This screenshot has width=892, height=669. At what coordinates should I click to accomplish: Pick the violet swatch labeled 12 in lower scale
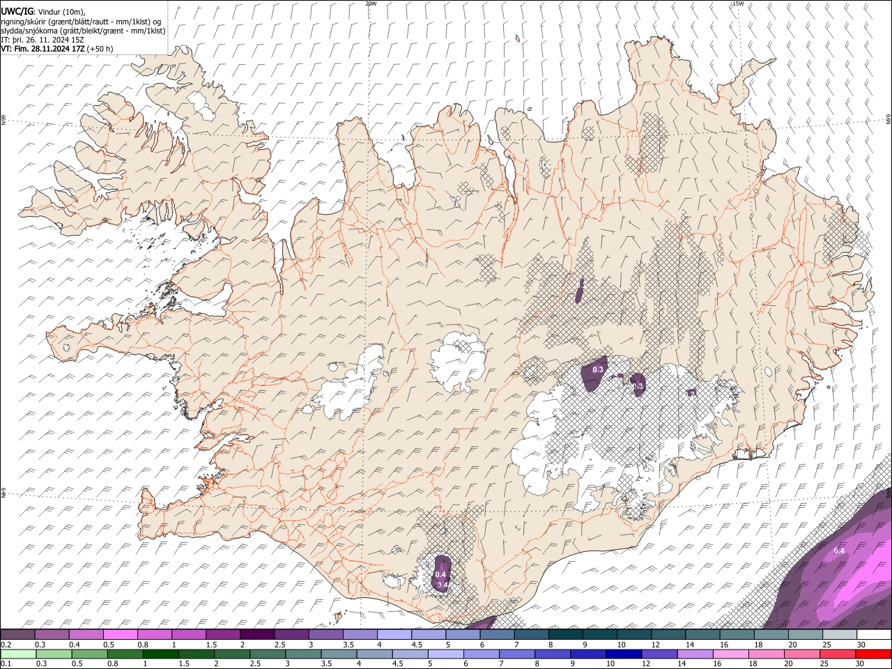[x=659, y=654]
